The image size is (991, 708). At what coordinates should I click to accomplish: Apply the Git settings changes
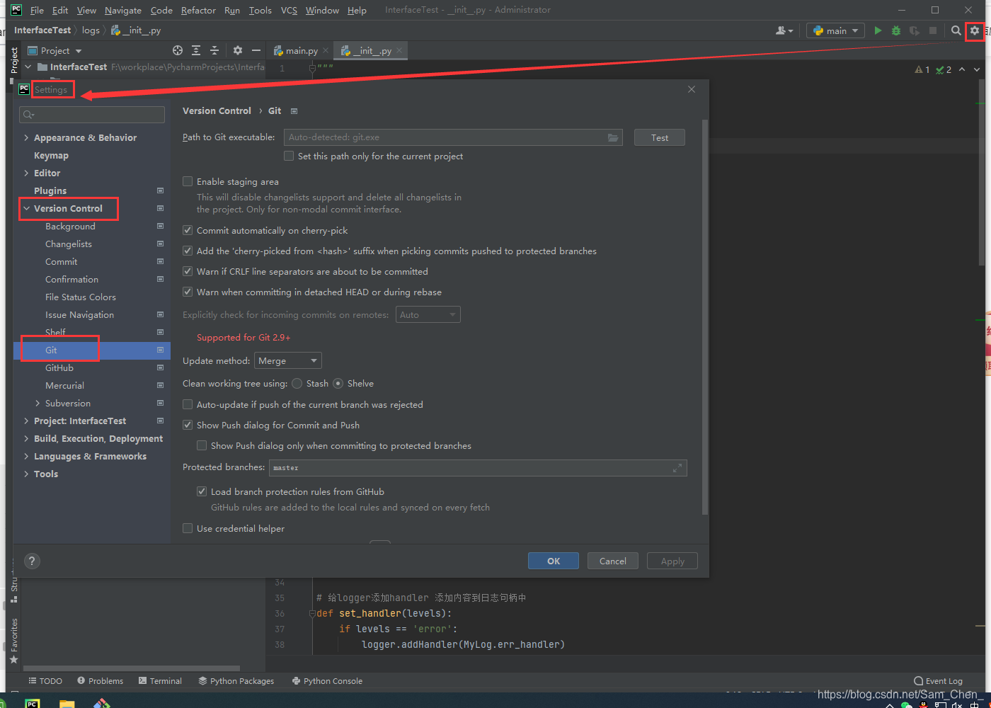(x=671, y=560)
